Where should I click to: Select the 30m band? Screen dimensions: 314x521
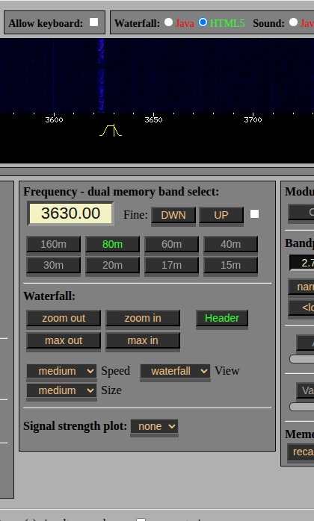tap(53, 265)
